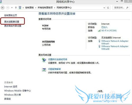The image size is (132, 105).
Task: Open 控制面板主页 link
Action: point(11,15)
